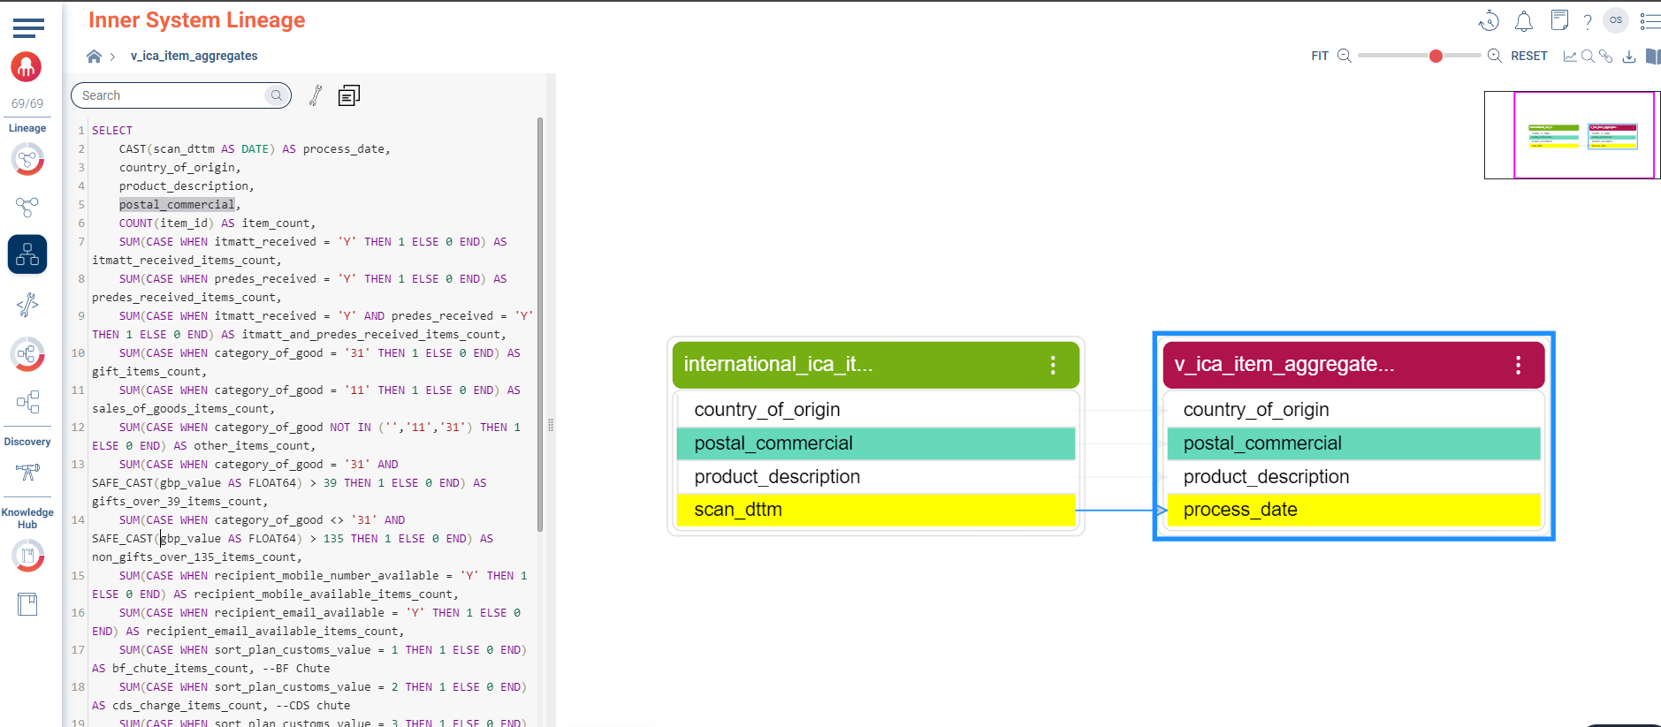
Task: Open options menu for international_ica_it table
Action: tap(1053, 365)
